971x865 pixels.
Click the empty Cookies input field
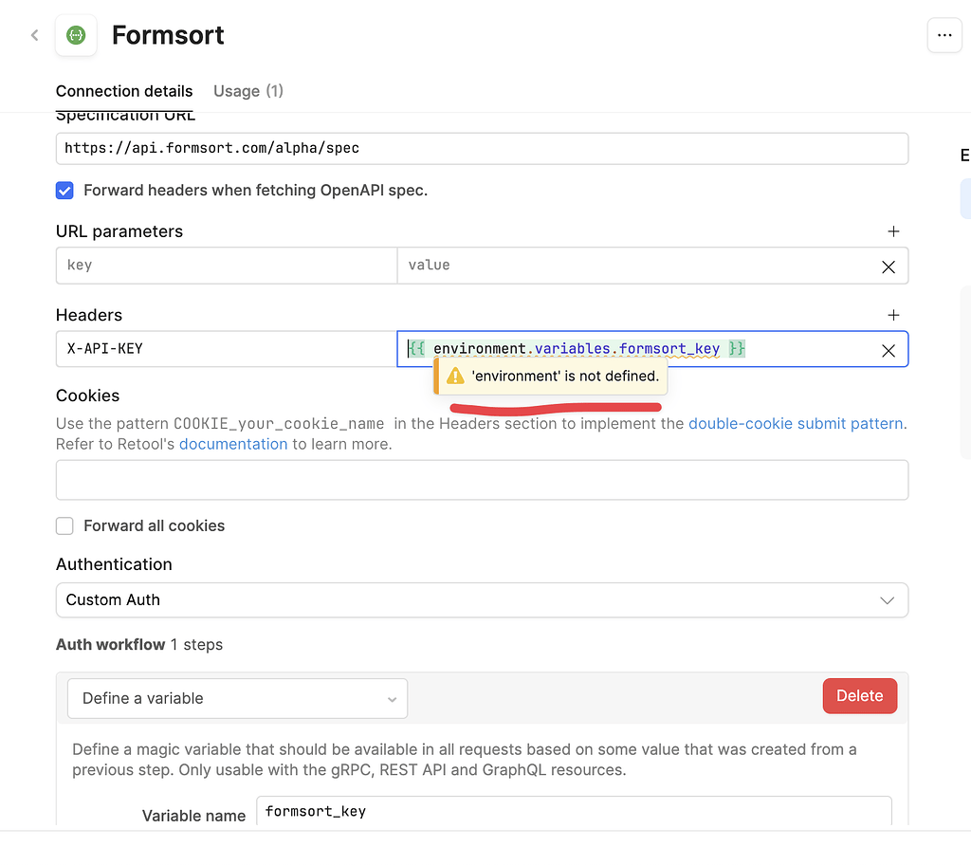pyautogui.click(x=483, y=480)
